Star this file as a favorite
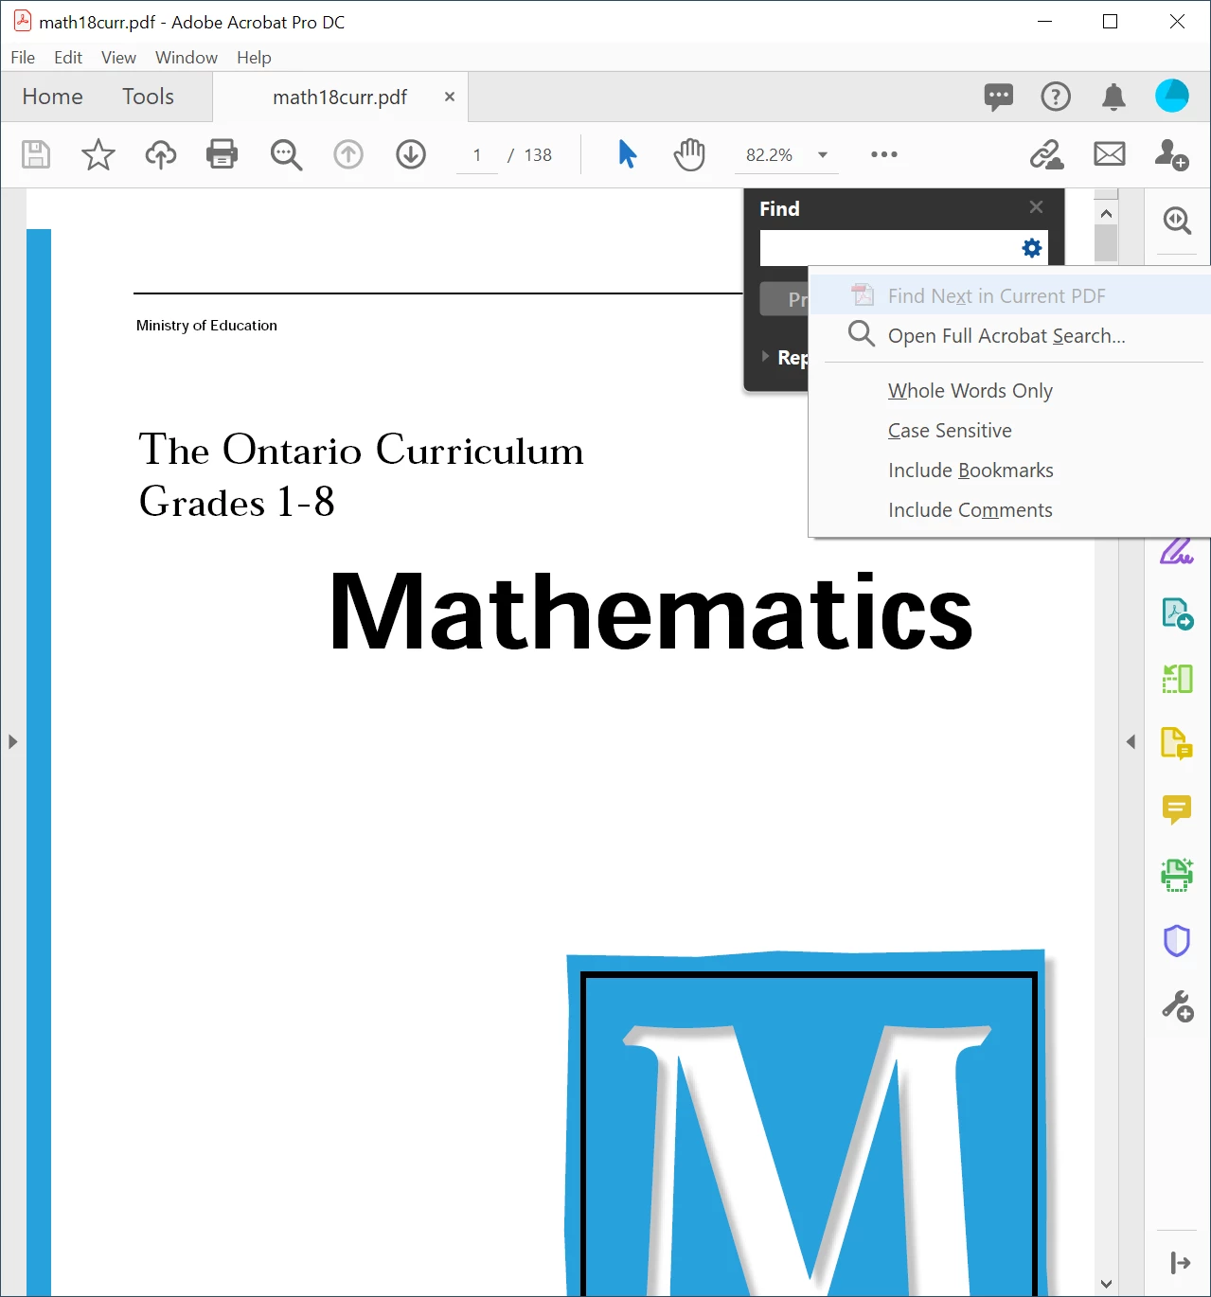The image size is (1211, 1297). tap(98, 154)
